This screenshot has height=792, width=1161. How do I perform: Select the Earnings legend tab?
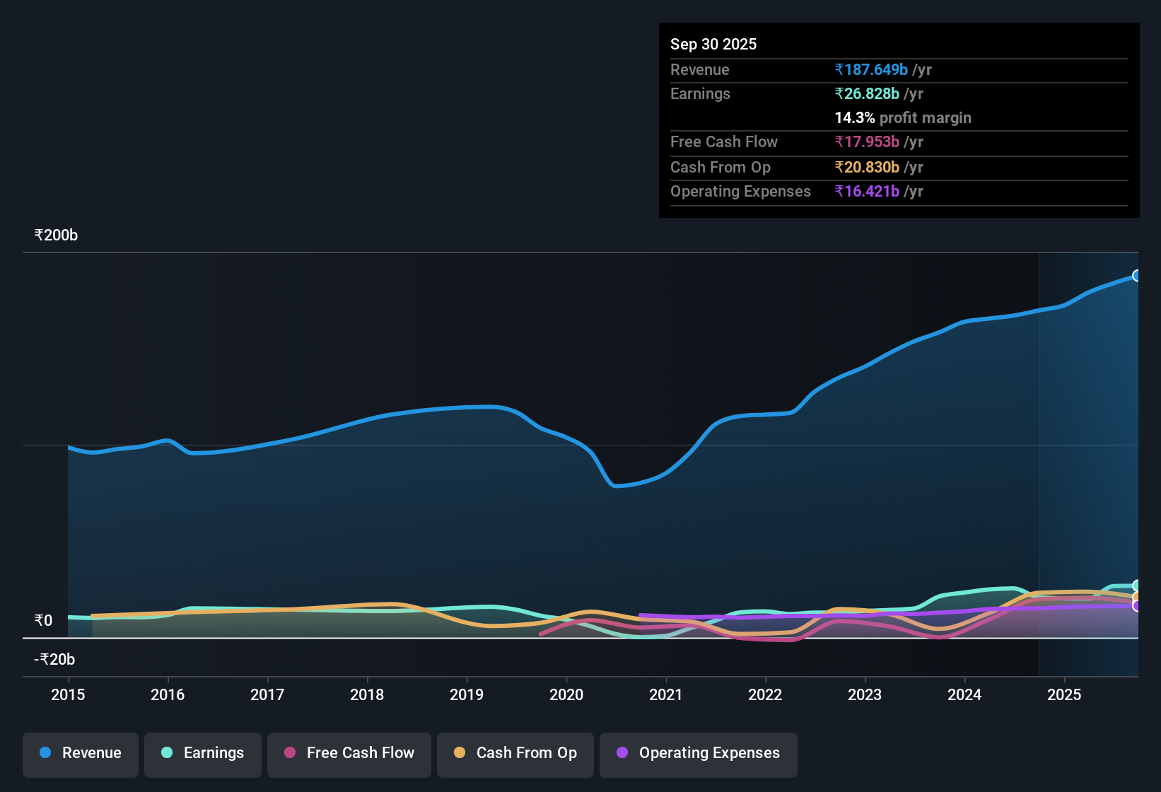202,753
